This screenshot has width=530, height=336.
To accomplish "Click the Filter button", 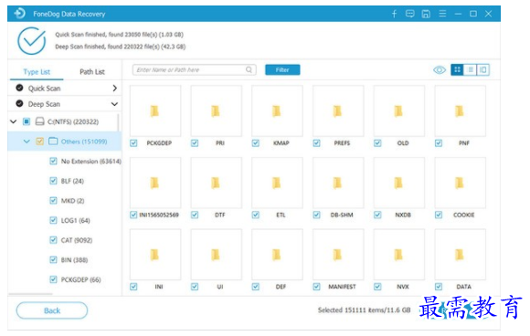I will (x=282, y=70).
